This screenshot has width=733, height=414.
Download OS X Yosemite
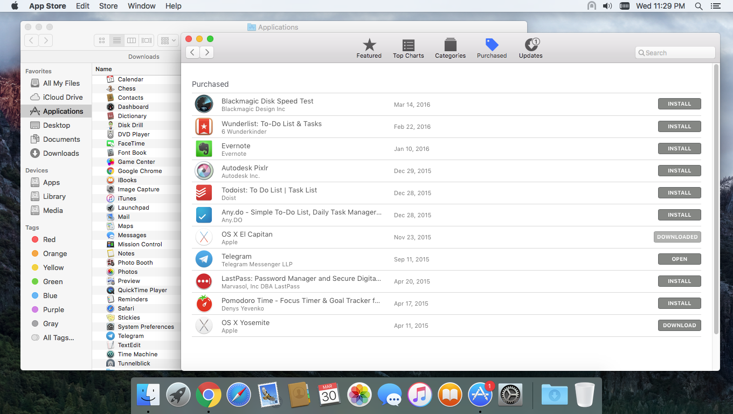point(679,325)
